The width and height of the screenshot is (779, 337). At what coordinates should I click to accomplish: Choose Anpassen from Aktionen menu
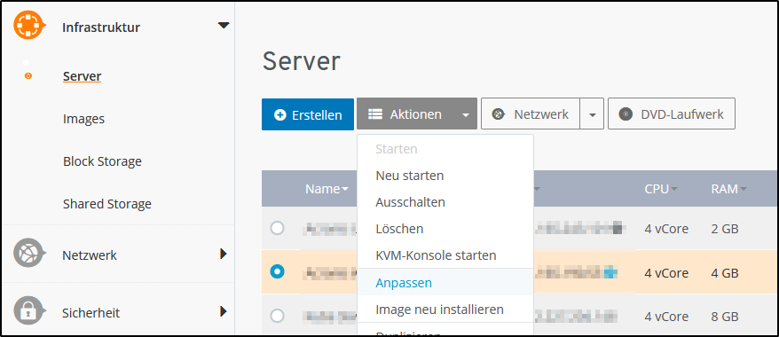pos(445,282)
